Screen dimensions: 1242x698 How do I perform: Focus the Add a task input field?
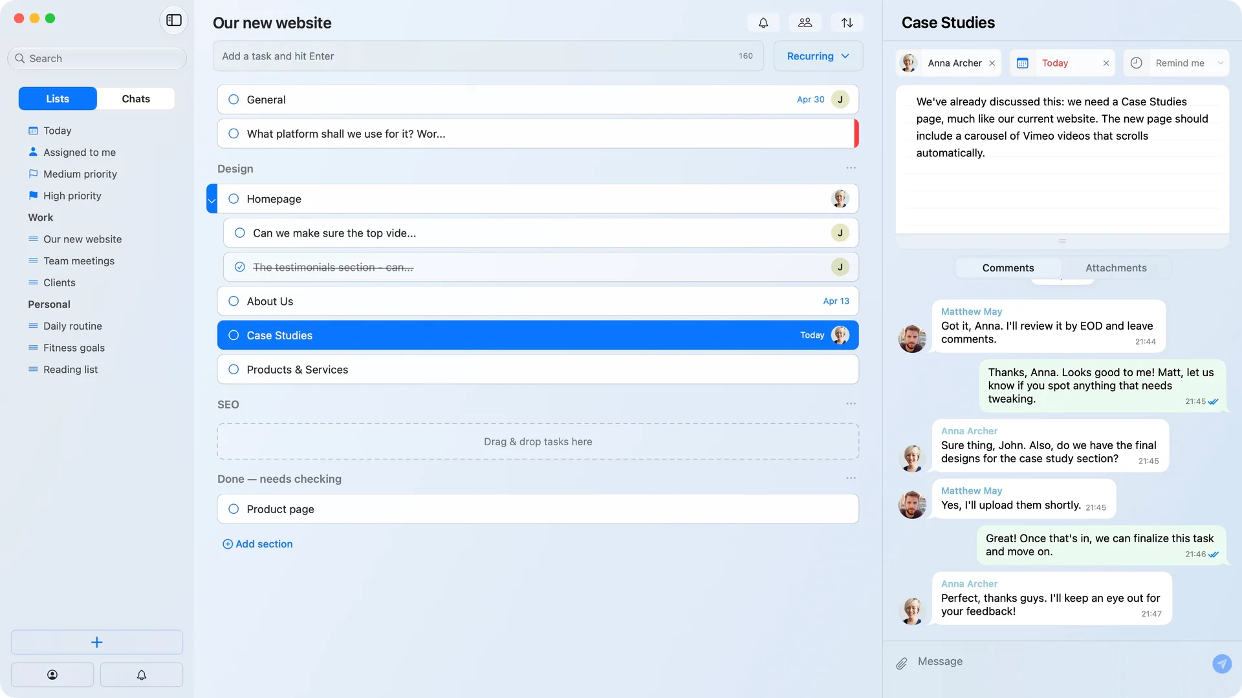[x=488, y=56]
